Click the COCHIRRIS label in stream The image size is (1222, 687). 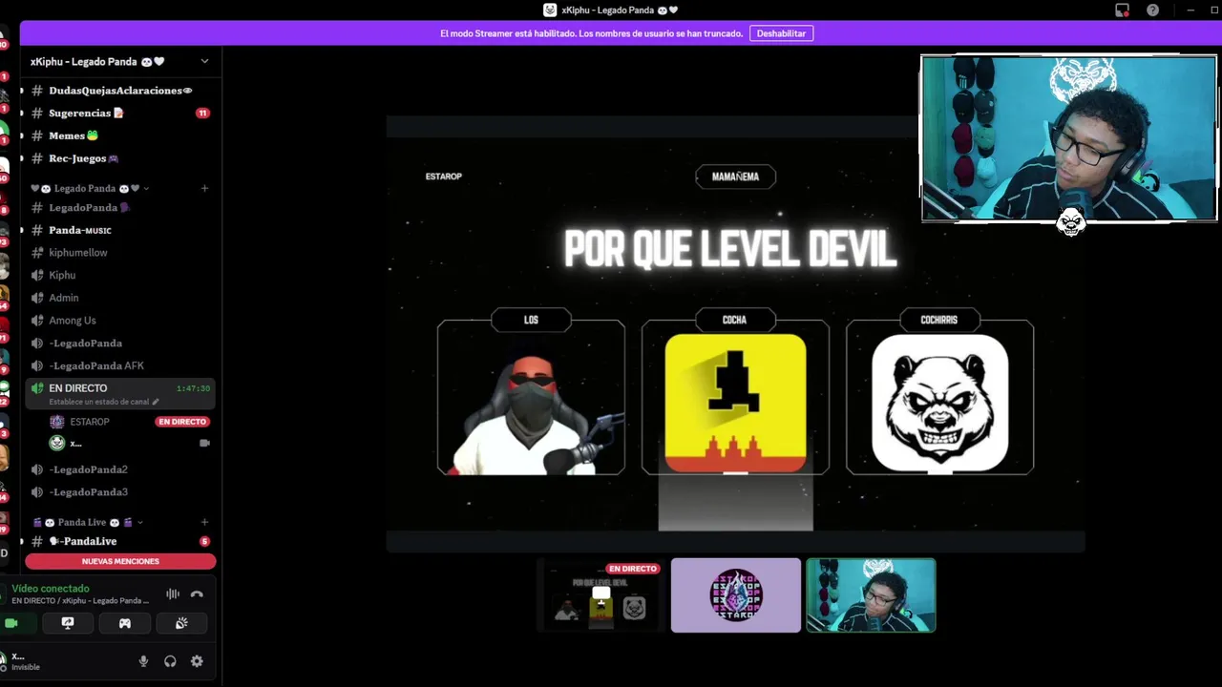click(939, 320)
